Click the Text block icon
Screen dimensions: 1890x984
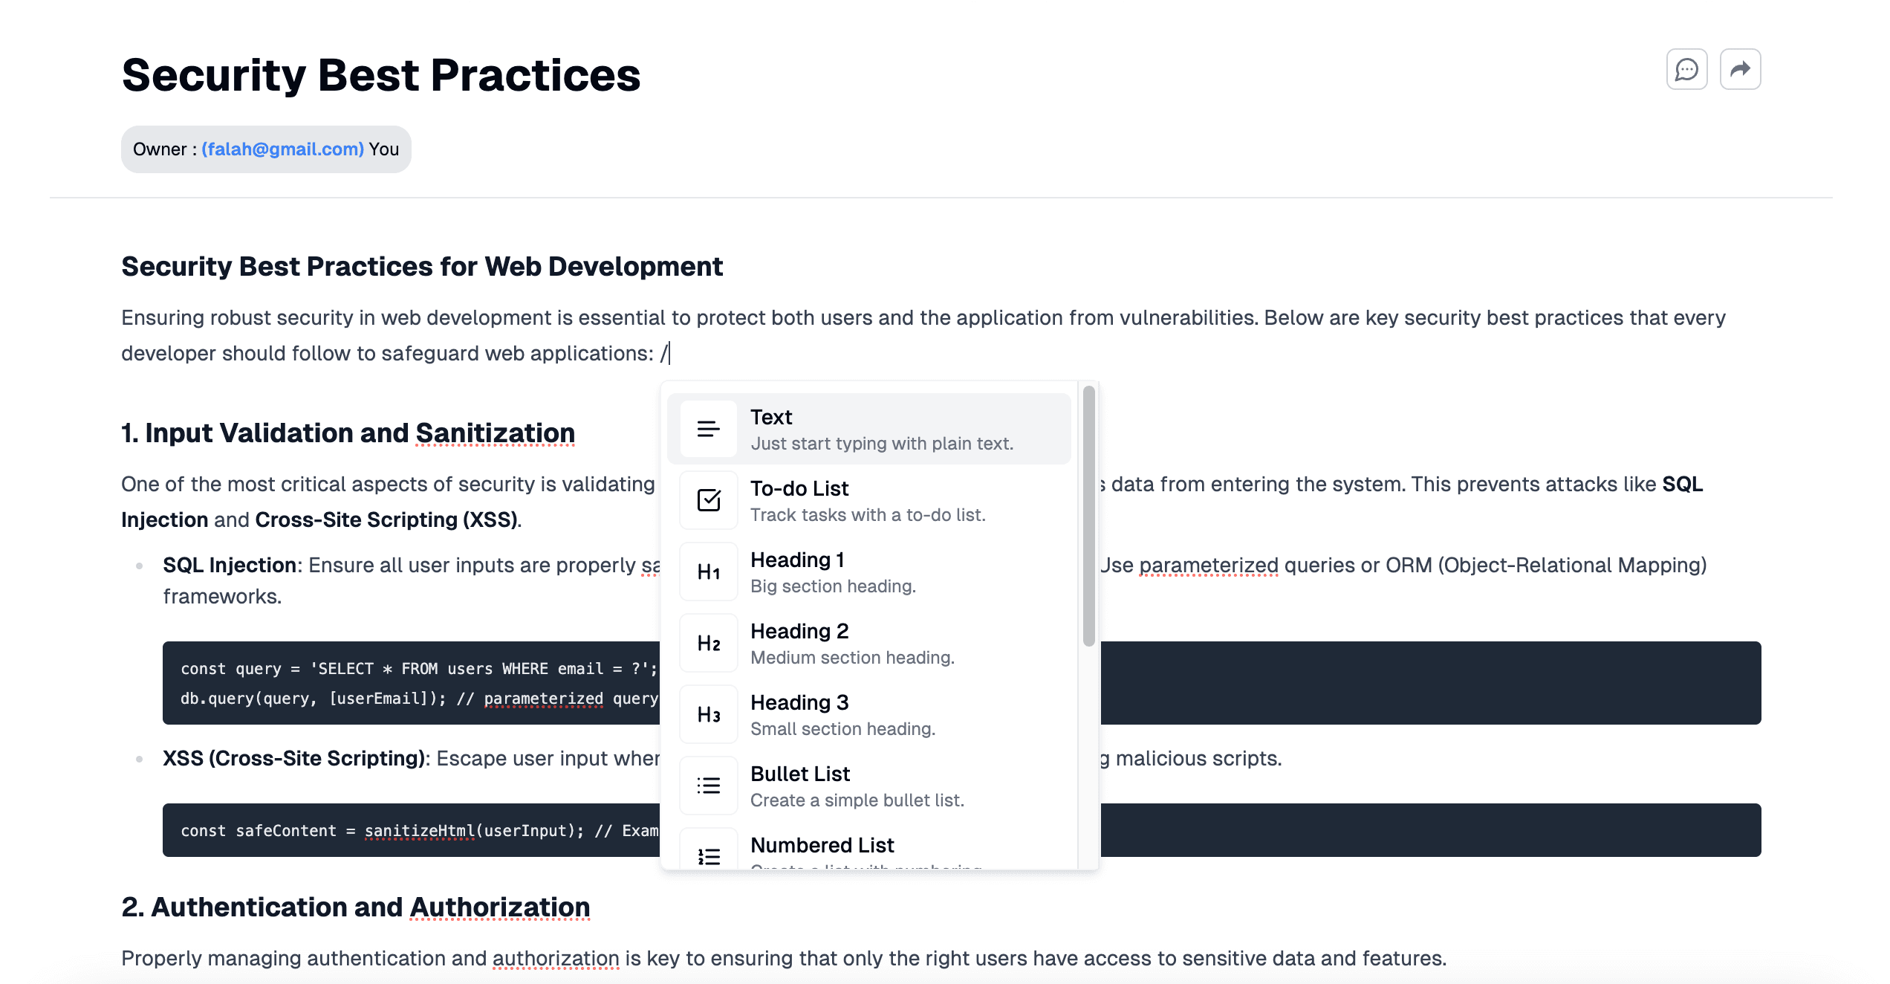[708, 429]
